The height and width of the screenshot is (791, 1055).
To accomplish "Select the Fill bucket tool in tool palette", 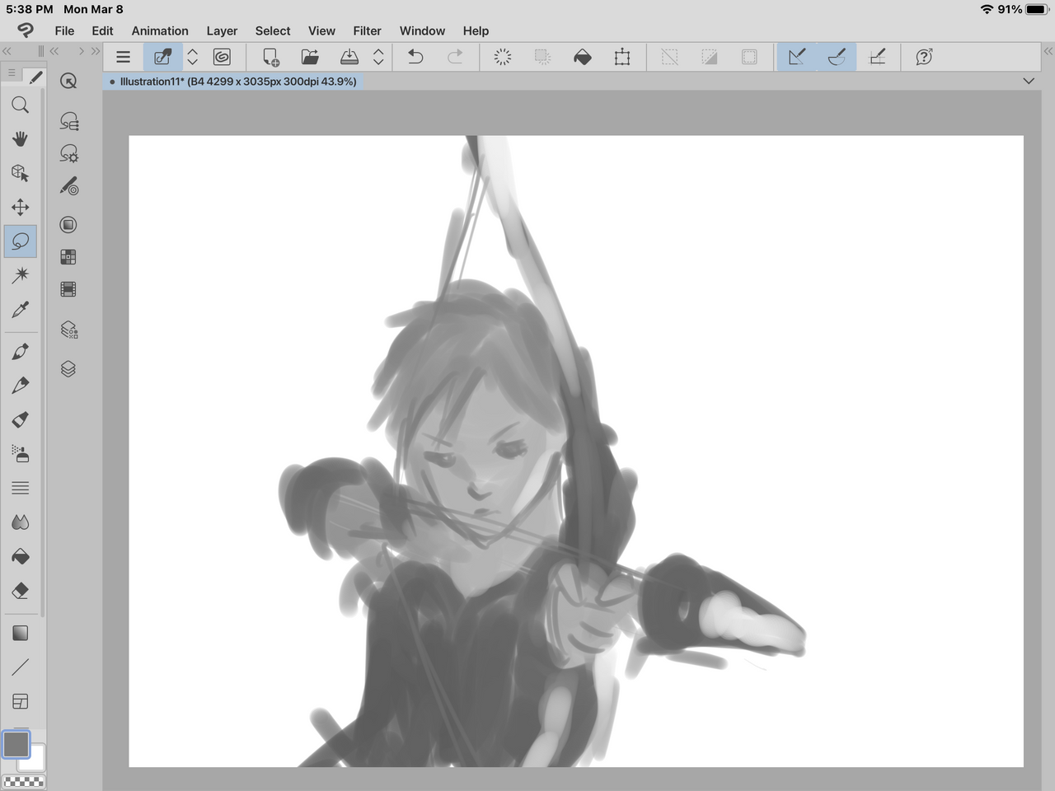I will pyautogui.click(x=21, y=557).
